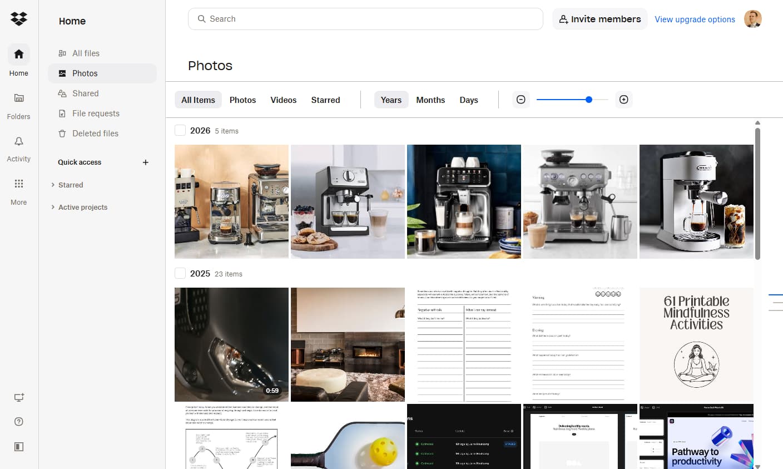Open the help question mark icon
Screen dimensions: 783x469
[x=19, y=422]
